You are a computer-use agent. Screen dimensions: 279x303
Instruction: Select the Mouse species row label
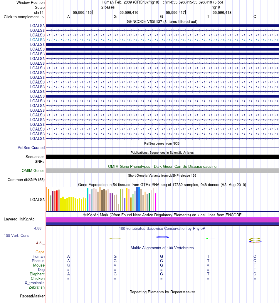pyautogui.click(x=39, y=265)
